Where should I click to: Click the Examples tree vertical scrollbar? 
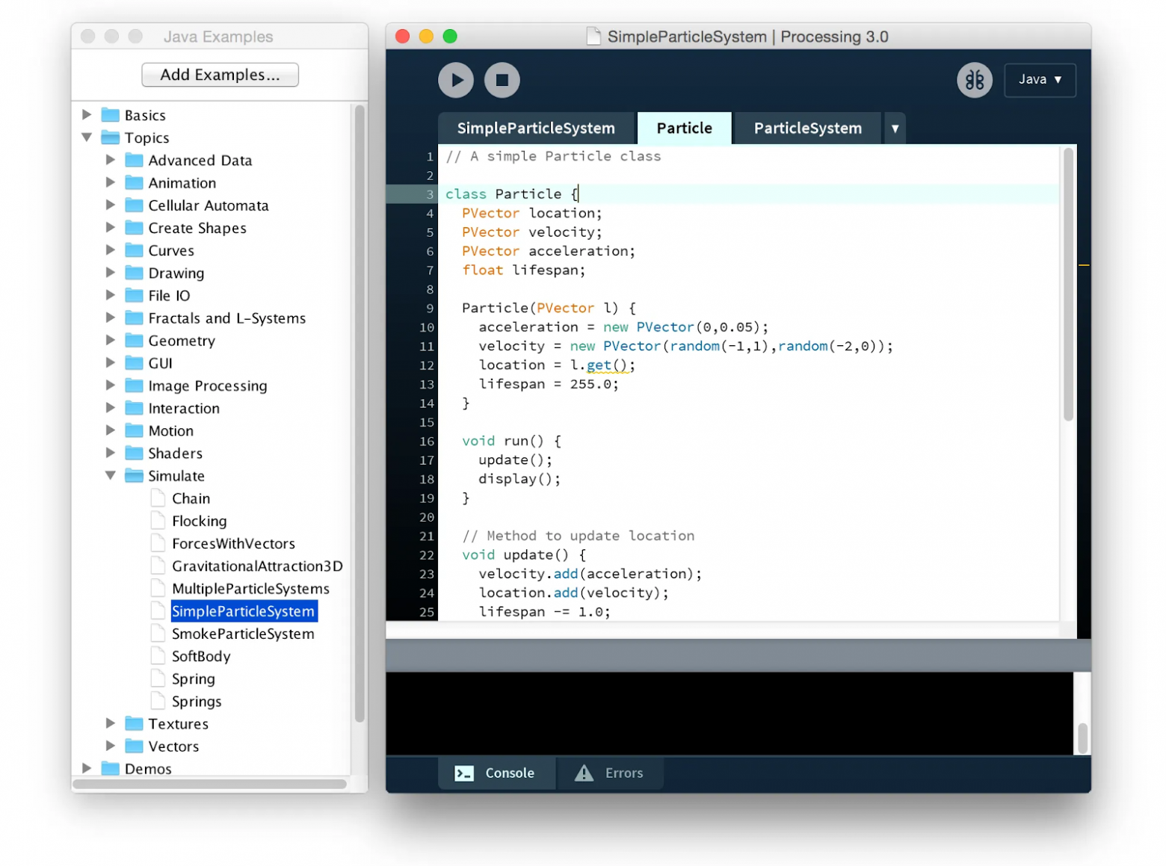[359, 413]
